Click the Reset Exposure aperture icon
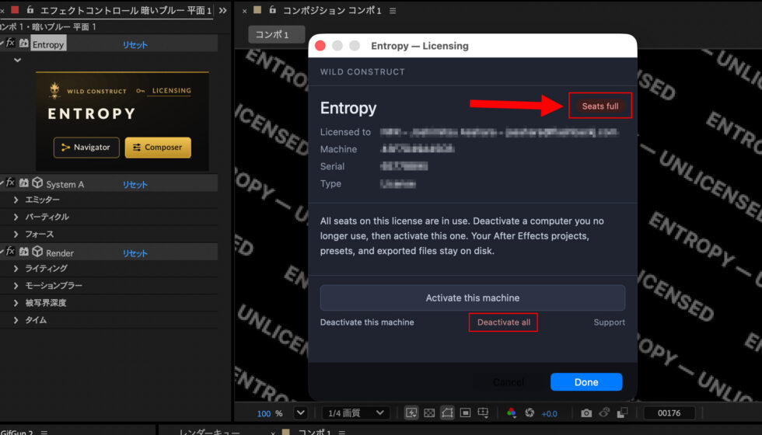This screenshot has width=762, height=435. 530,412
